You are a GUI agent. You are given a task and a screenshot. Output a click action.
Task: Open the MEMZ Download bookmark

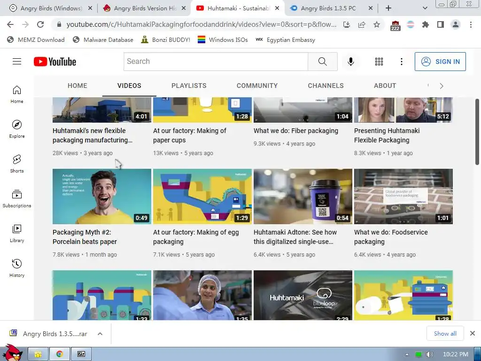(x=36, y=39)
